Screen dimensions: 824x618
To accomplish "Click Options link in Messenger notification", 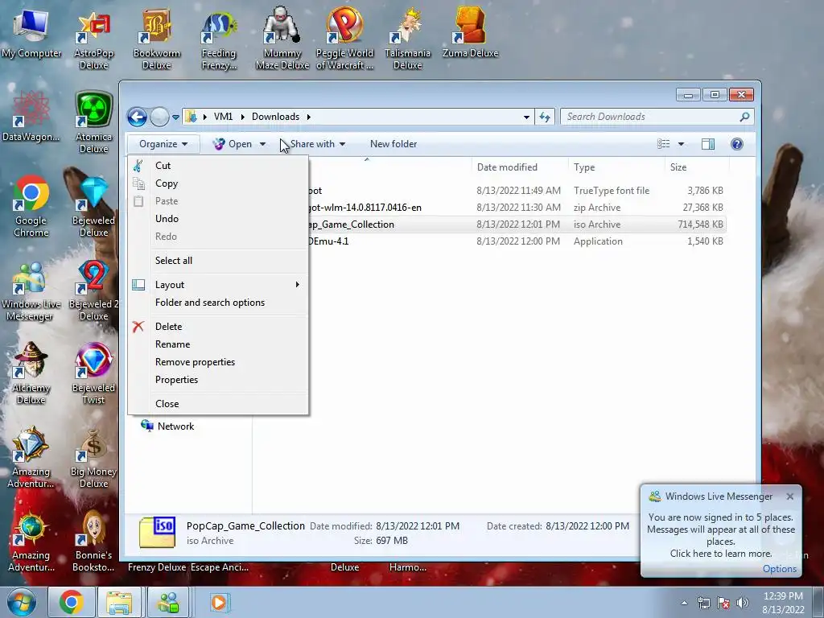I will [x=779, y=569].
